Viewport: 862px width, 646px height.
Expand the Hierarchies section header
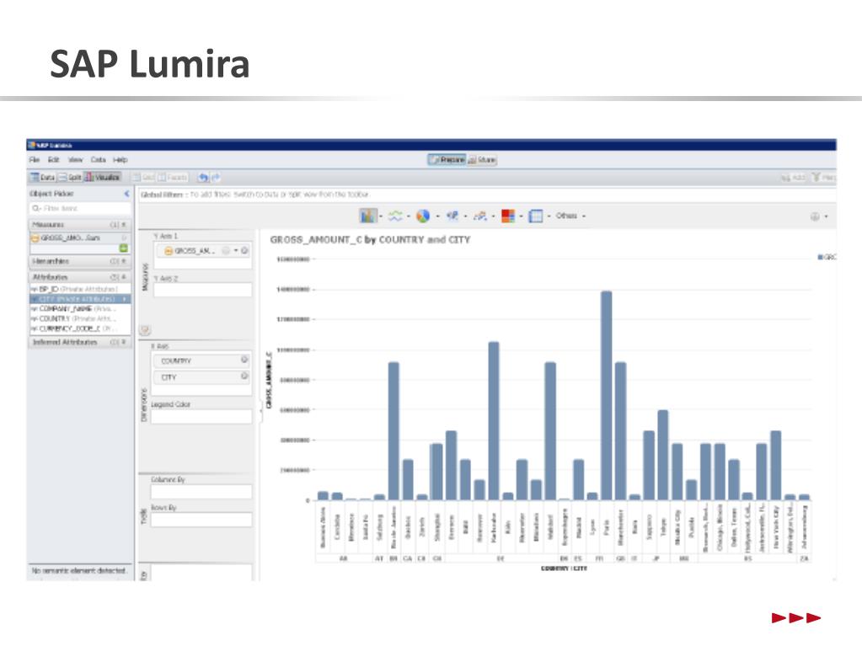[x=80, y=261]
